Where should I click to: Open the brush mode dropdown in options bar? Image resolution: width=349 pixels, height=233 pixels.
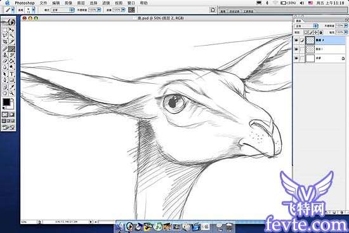tap(62, 10)
